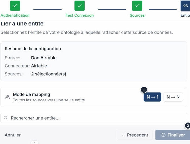Expand the small up-chevron handle at the bottom
190x144 pixels.
tap(34, 142)
